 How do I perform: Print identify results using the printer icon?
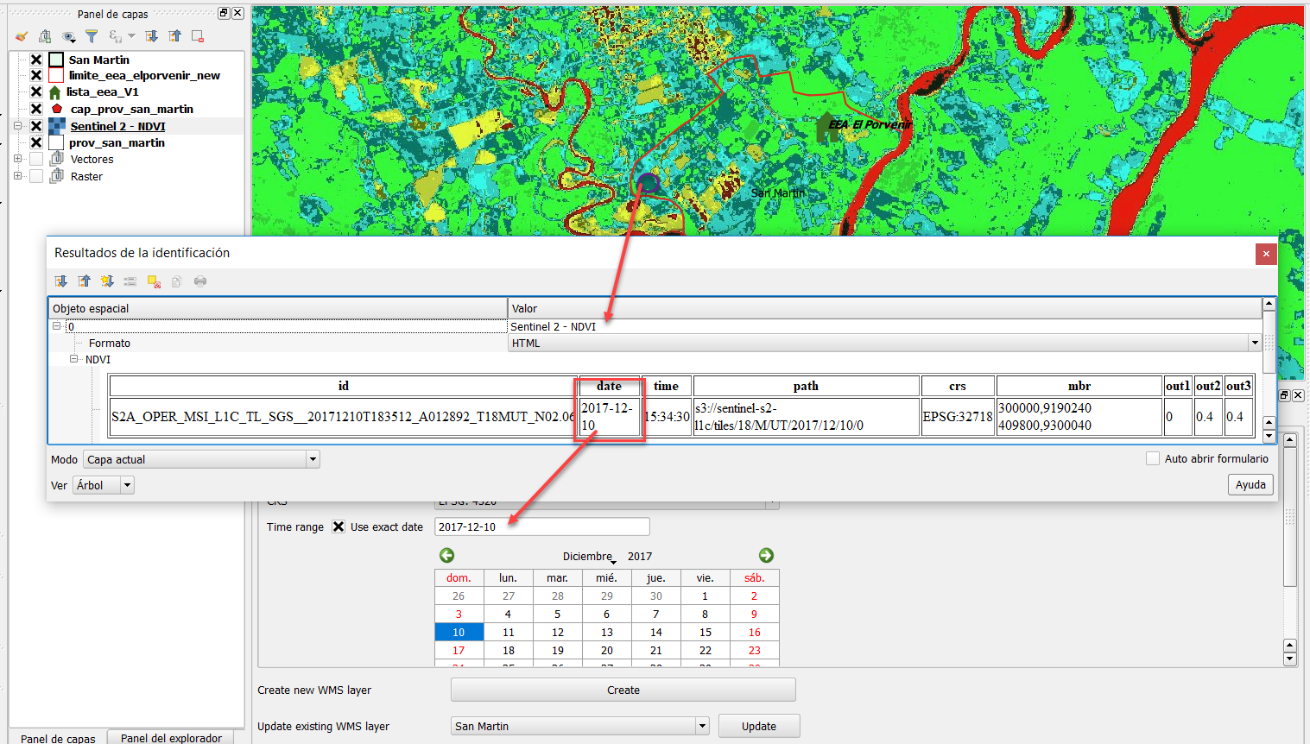pyautogui.click(x=199, y=281)
